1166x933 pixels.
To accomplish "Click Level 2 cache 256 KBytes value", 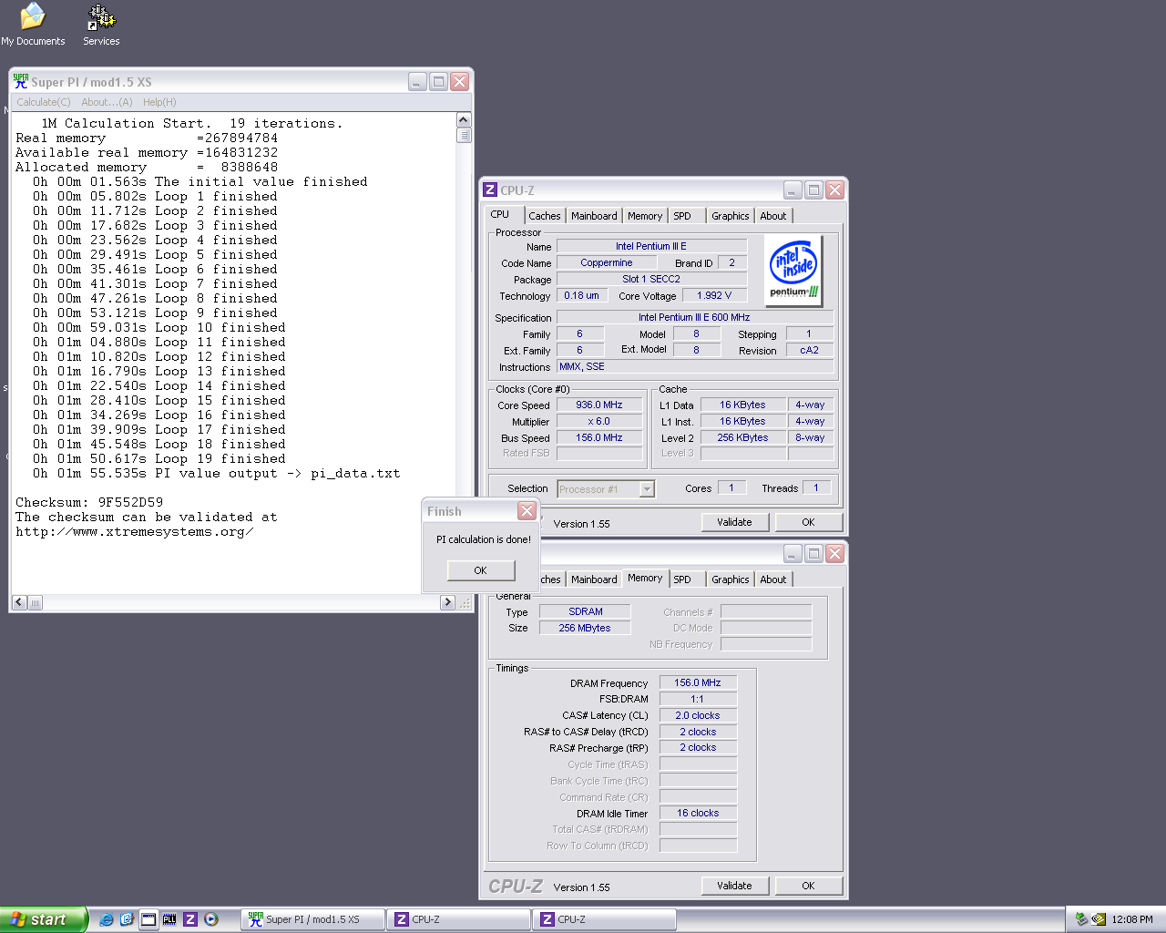I will point(742,437).
